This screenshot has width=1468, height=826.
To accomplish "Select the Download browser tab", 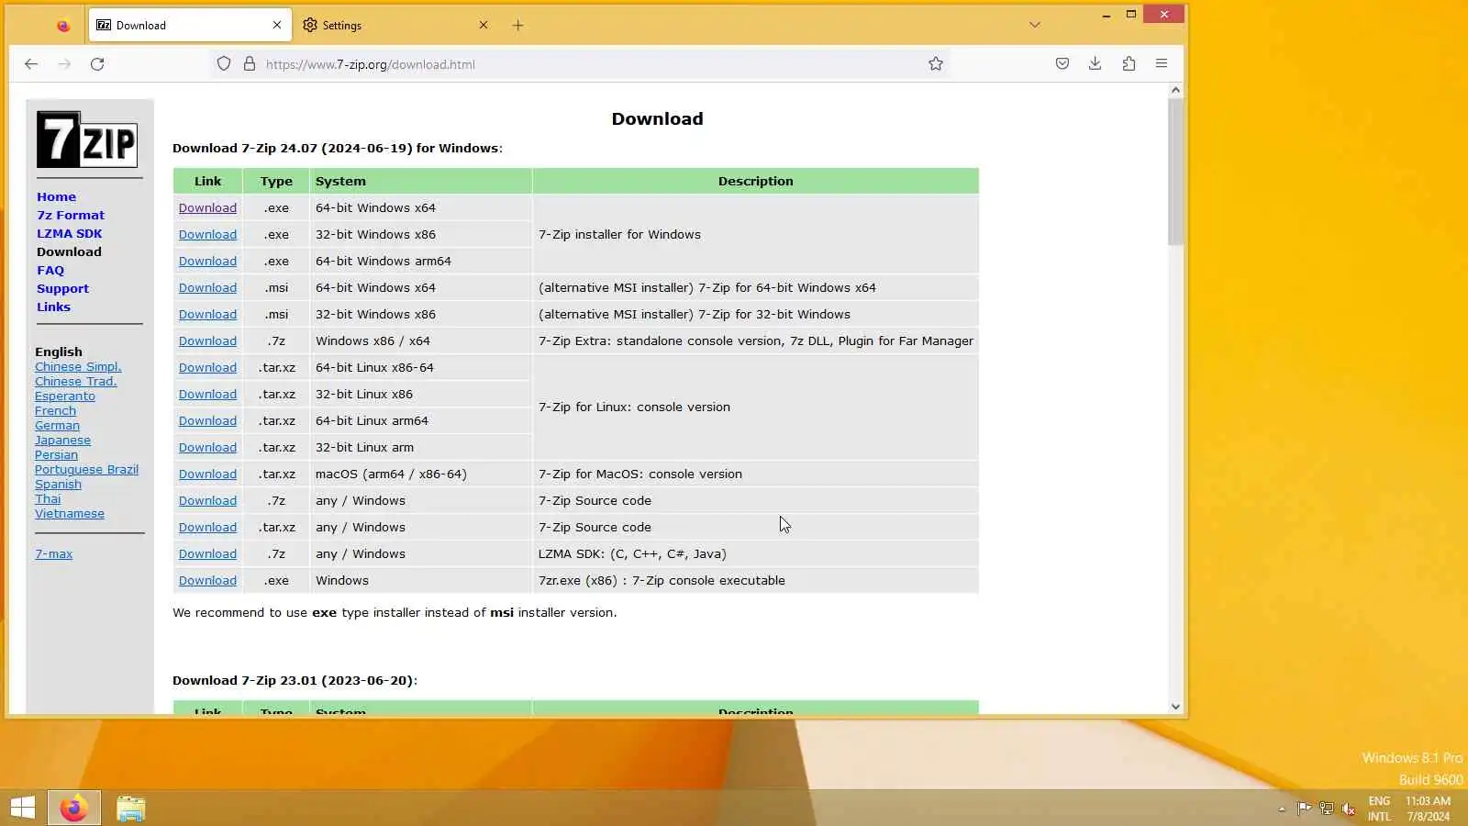I will click(190, 26).
